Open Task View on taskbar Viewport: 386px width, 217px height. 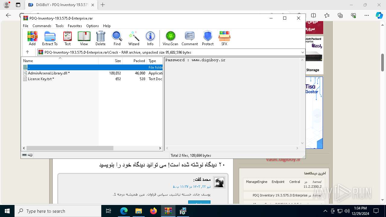tap(109, 211)
